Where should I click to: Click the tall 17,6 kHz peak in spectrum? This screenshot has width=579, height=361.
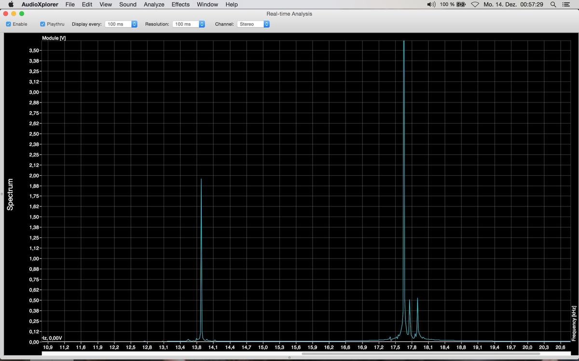tap(404, 190)
